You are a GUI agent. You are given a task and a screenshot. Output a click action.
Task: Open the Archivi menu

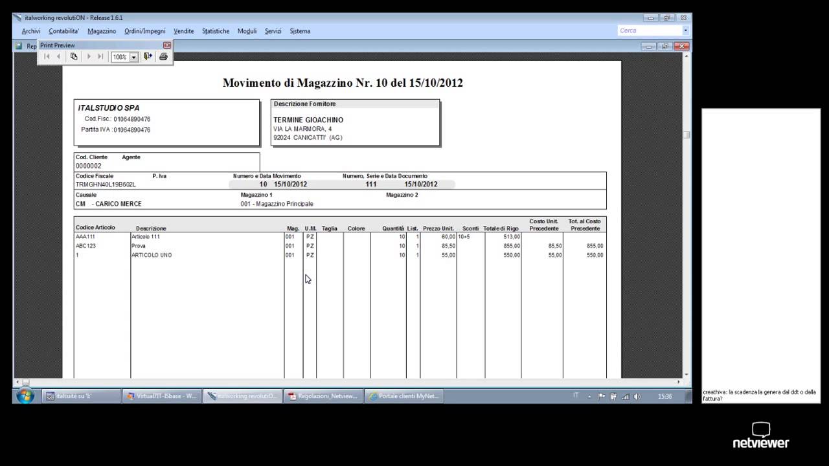pos(31,31)
